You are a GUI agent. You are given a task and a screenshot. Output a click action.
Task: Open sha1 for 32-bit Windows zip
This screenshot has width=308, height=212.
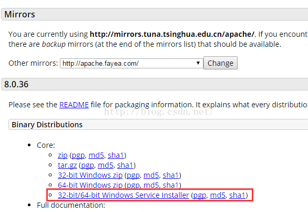tap(171, 175)
